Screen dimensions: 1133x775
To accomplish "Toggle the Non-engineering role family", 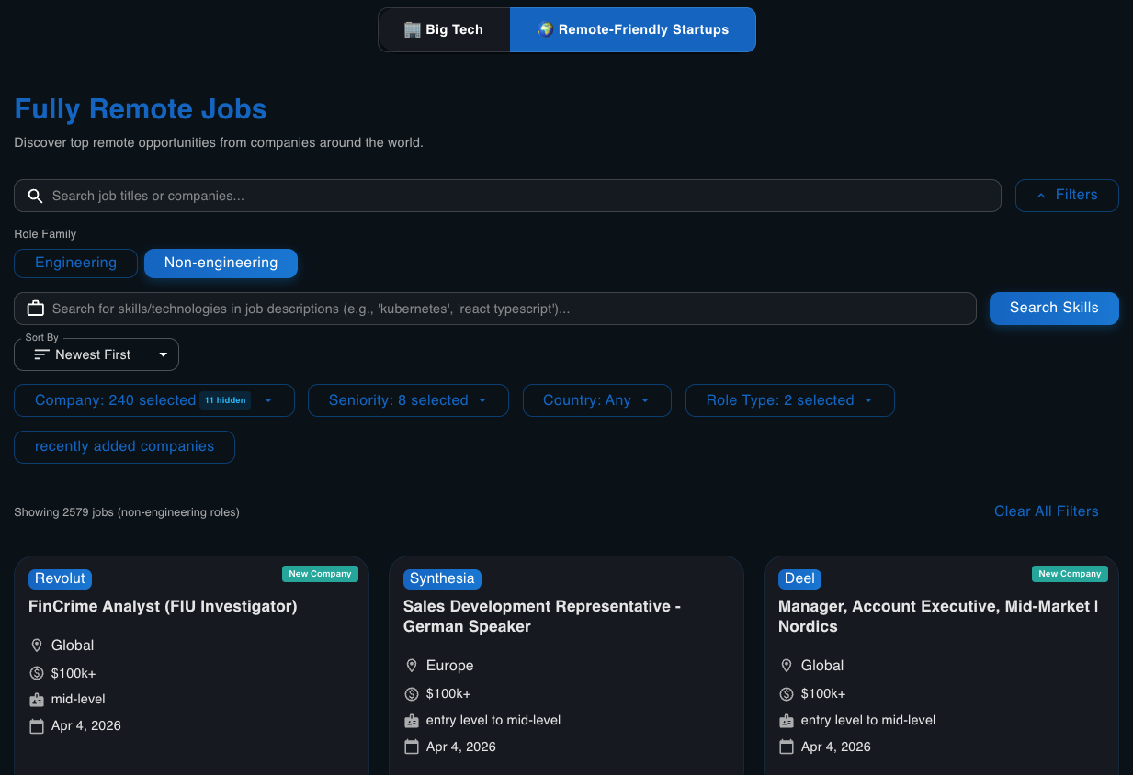I will (x=221, y=263).
